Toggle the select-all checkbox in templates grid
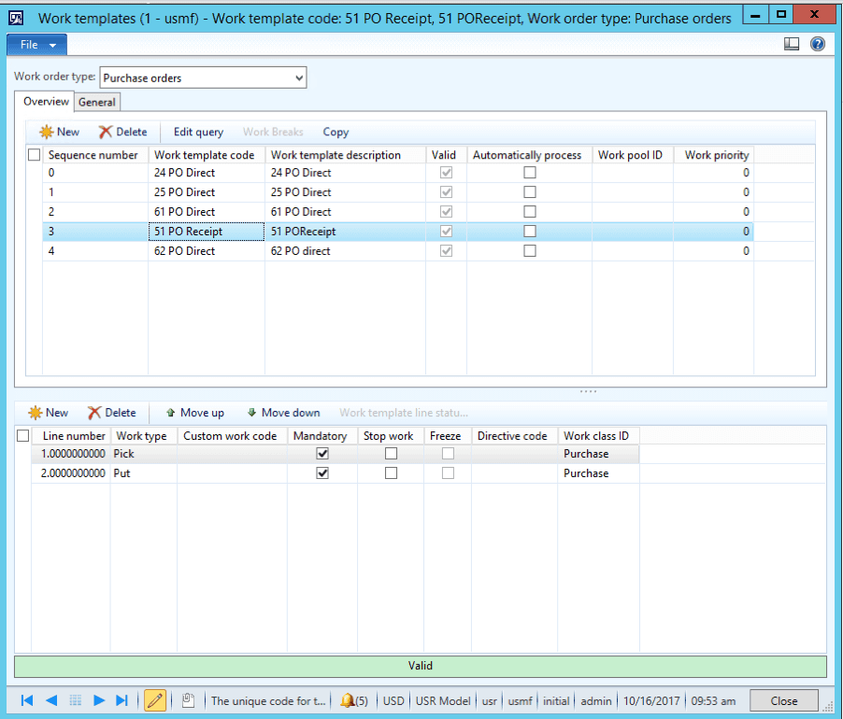Image resolution: width=843 pixels, height=719 pixels. pyautogui.click(x=34, y=155)
